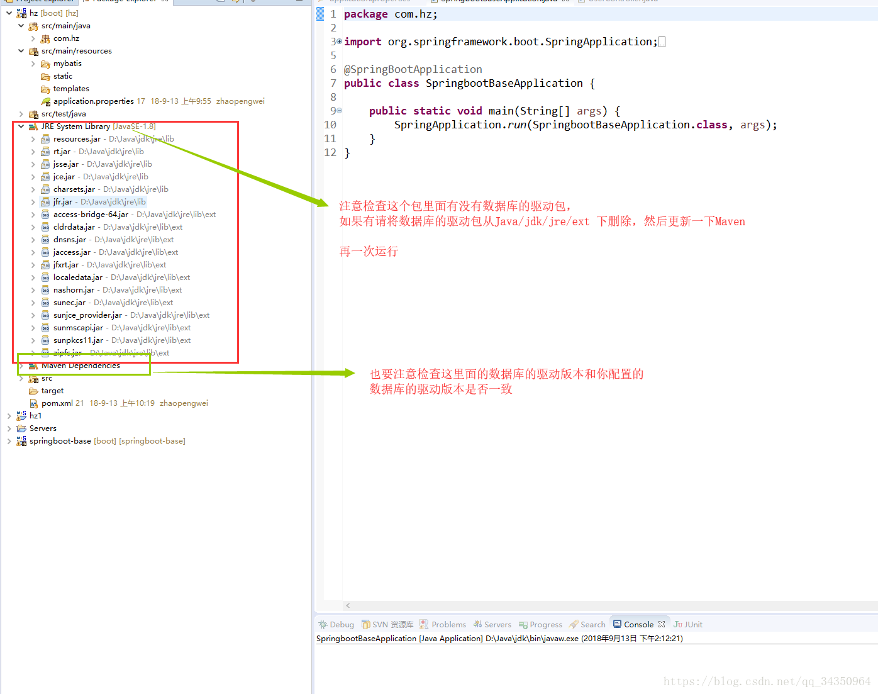Collapse the src/main/resources folder
The height and width of the screenshot is (694, 878).
coord(21,51)
